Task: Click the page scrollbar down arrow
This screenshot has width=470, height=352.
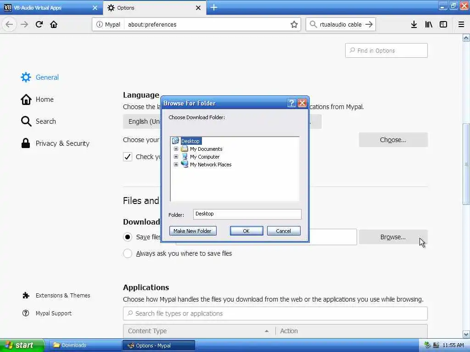Action: [x=466, y=334]
